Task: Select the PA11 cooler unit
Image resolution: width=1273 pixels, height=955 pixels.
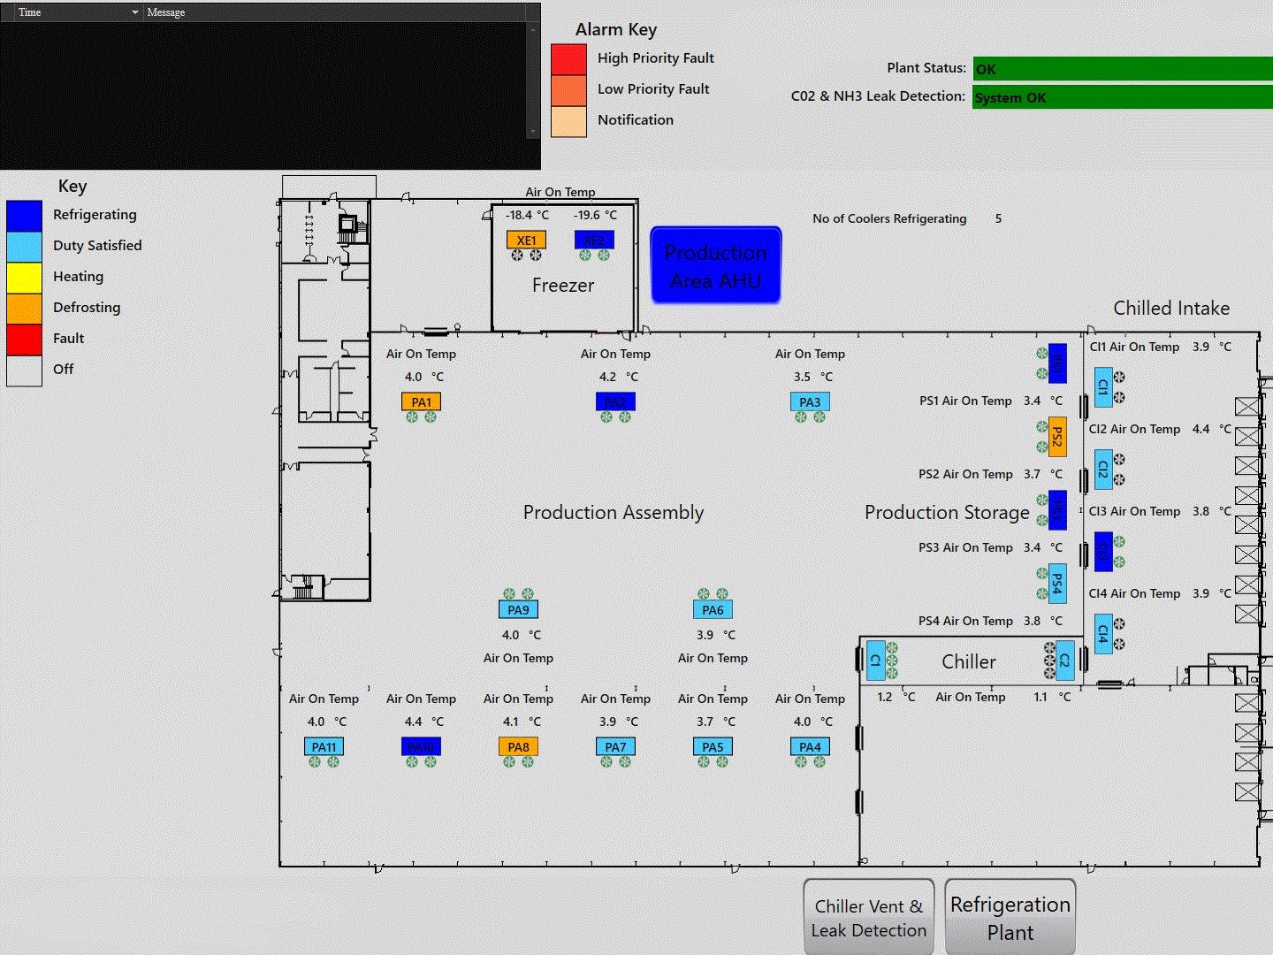Action: pos(324,747)
